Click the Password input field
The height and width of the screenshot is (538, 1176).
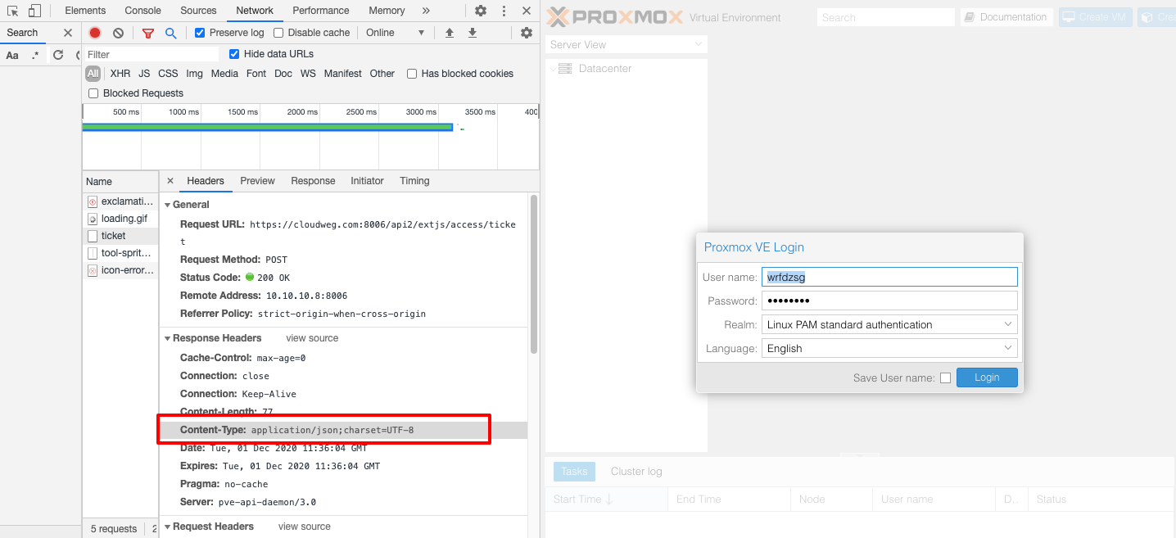tap(889, 301)
